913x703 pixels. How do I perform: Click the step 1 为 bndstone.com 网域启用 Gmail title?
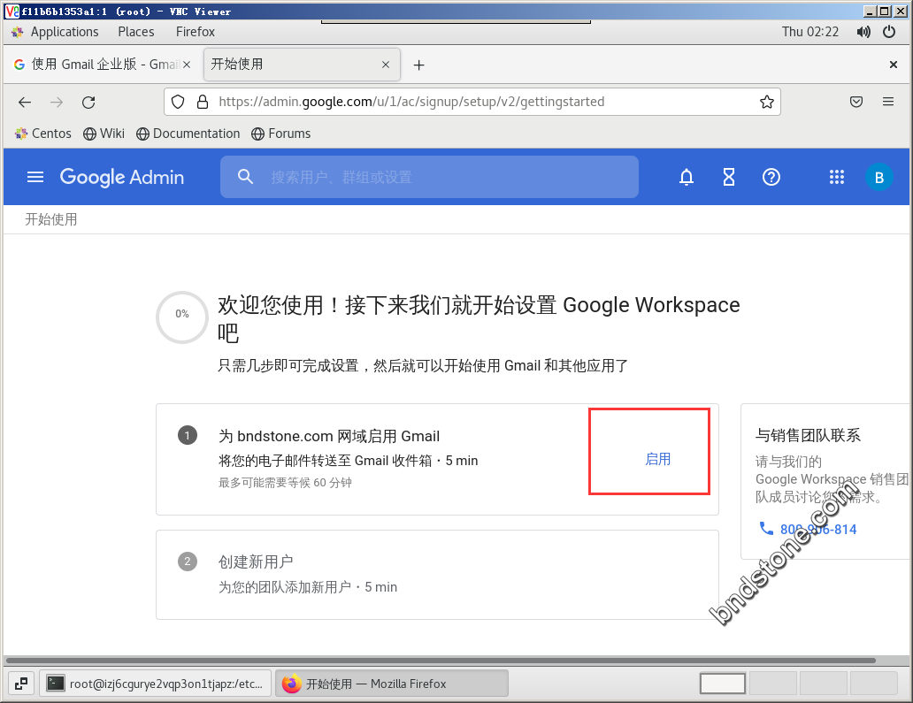329,436
